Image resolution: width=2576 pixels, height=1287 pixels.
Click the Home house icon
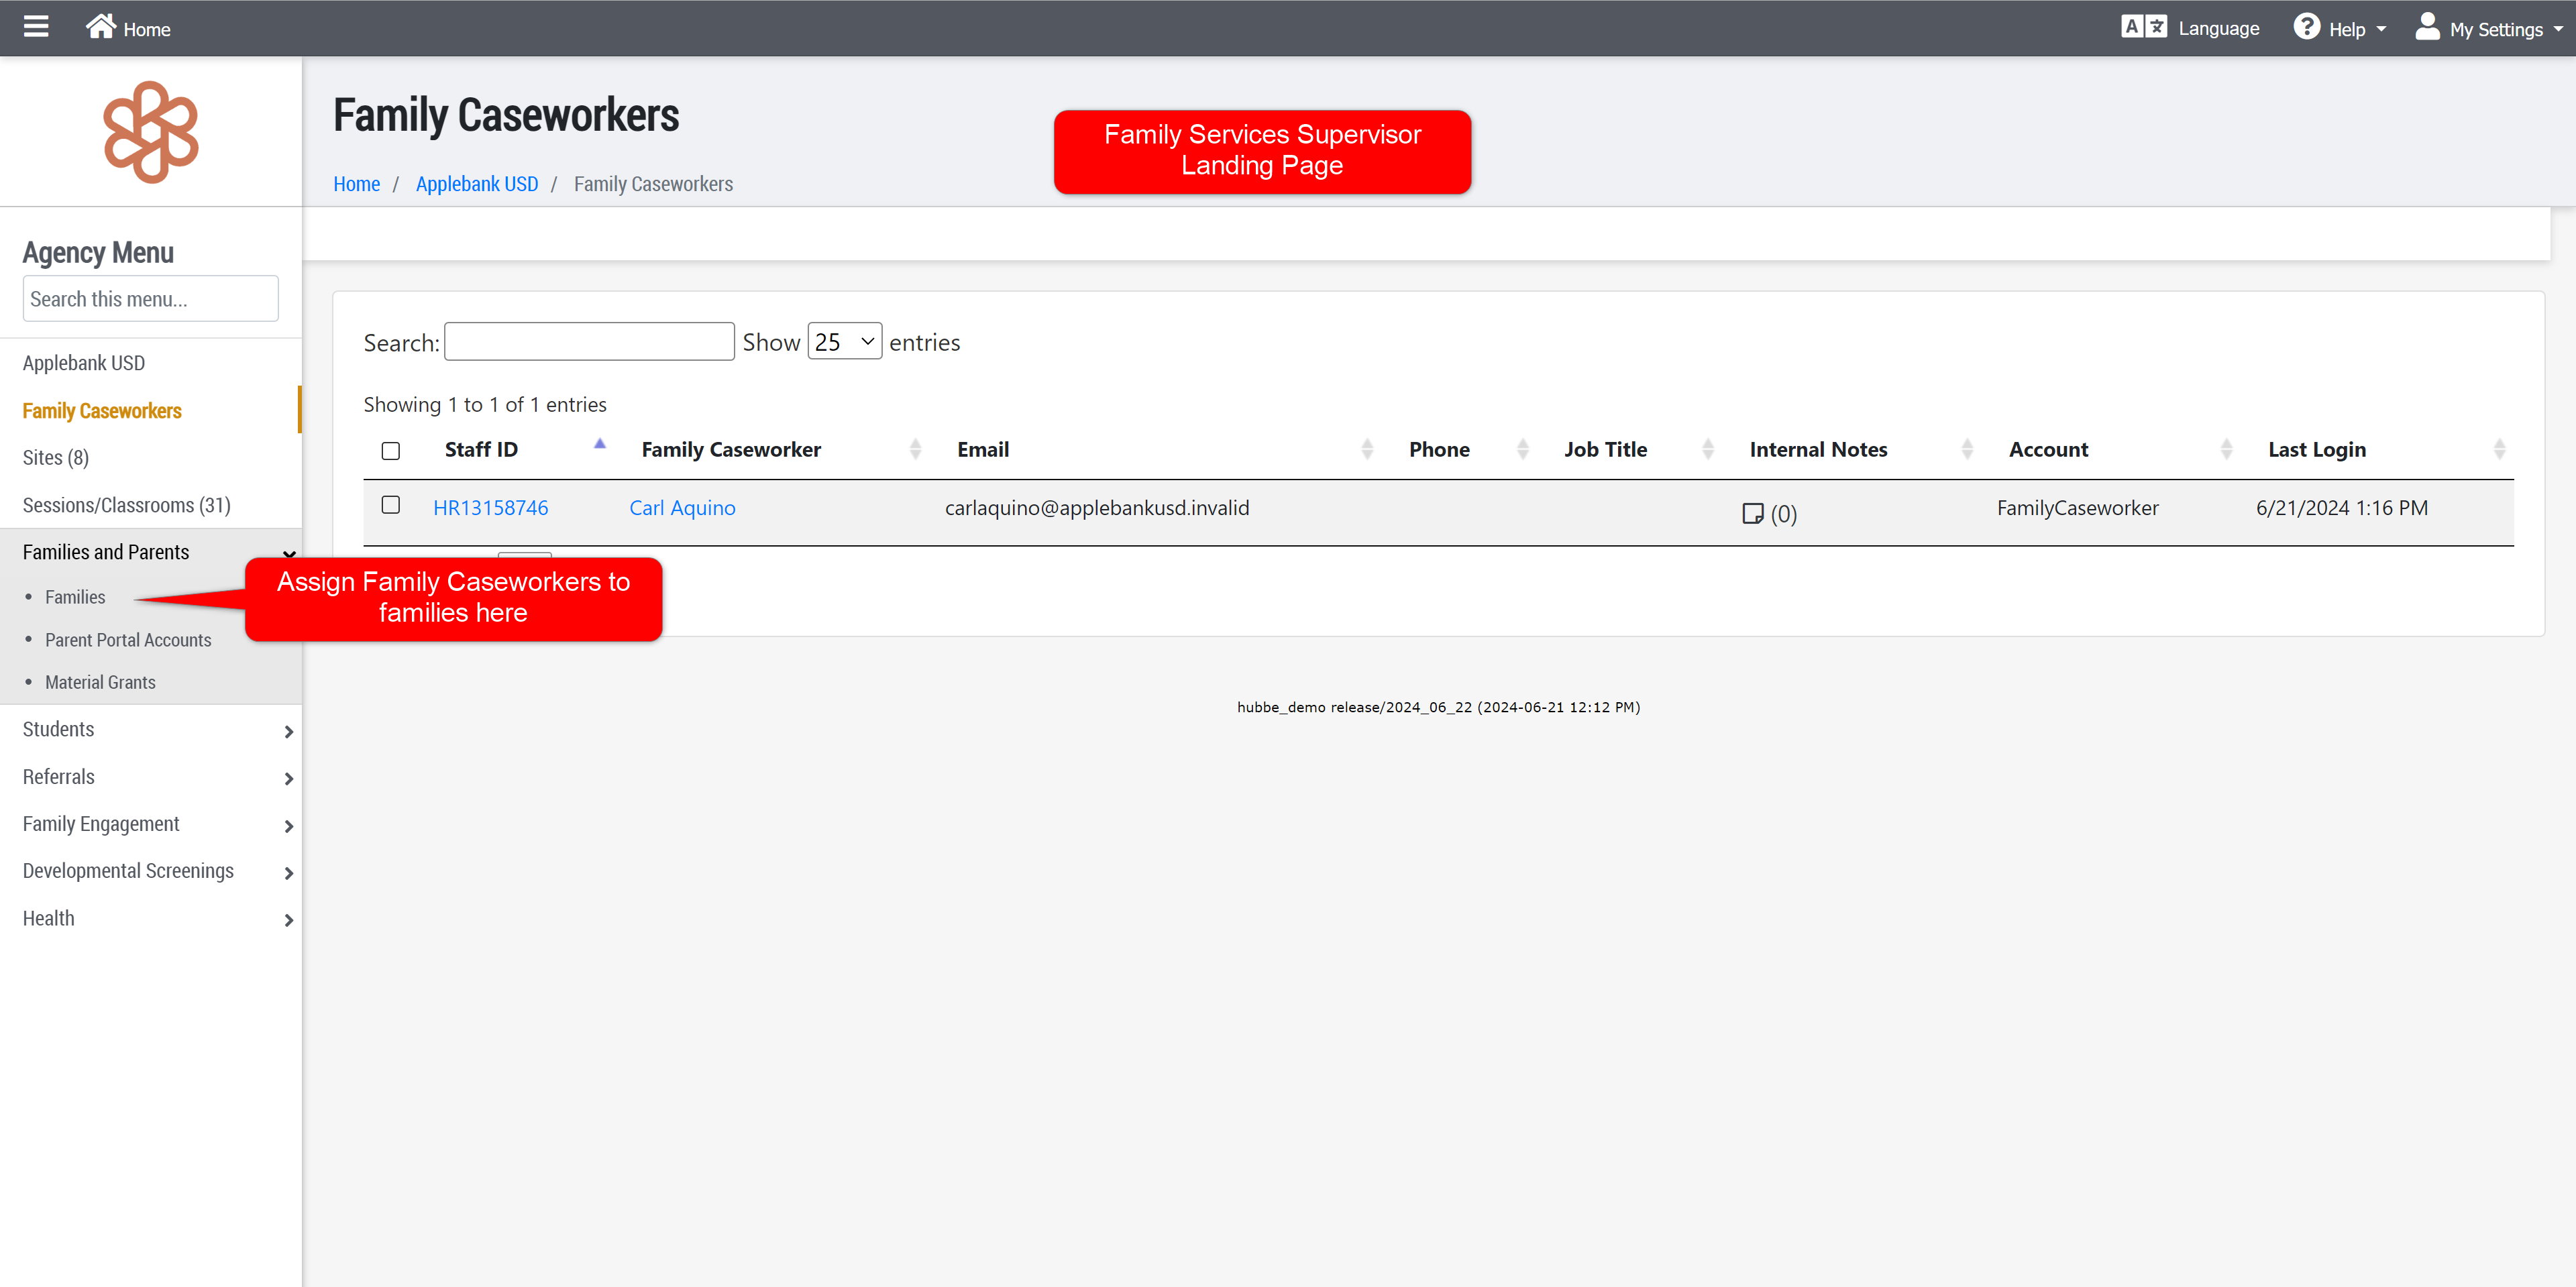(x=100, y=27)
